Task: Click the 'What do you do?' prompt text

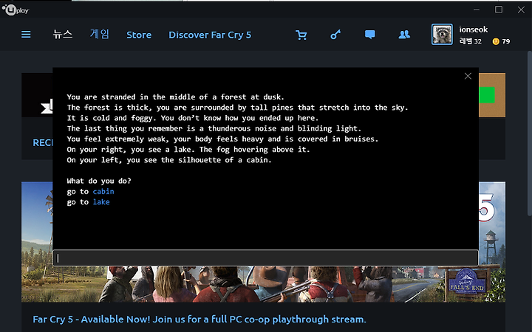Action: 99,181
